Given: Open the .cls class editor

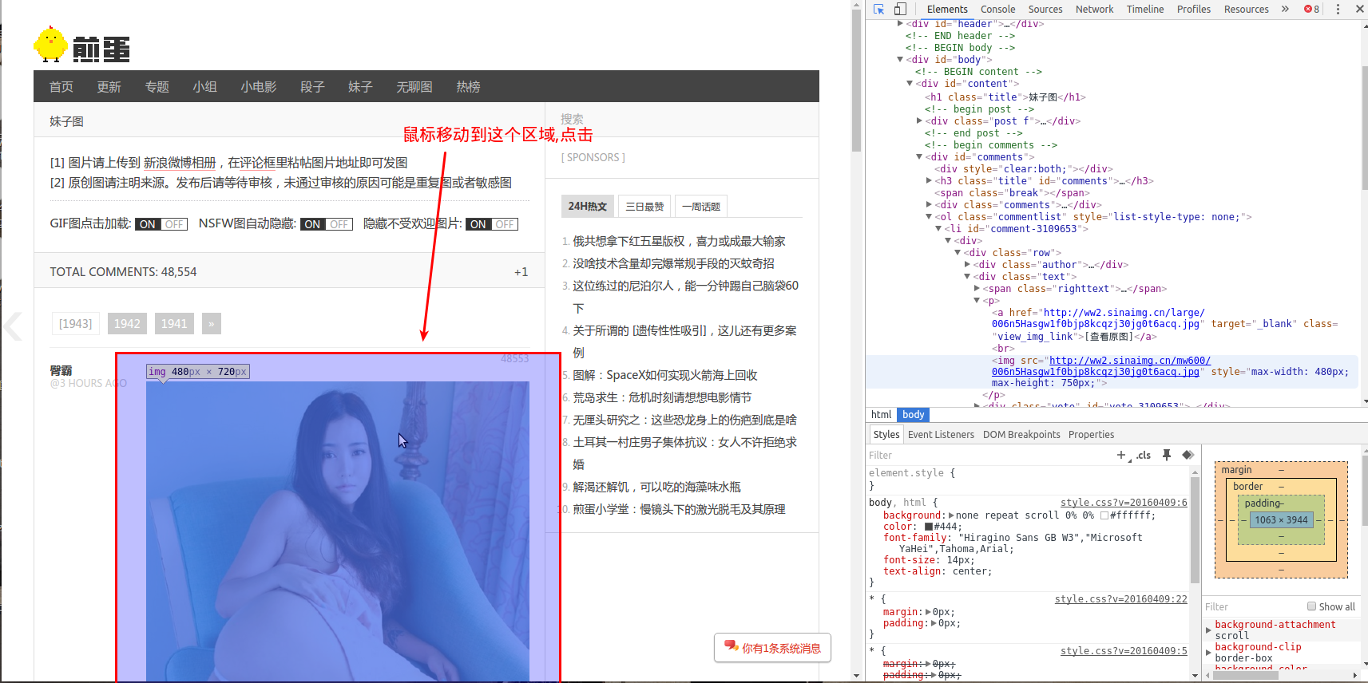Looking at the screenshot, I should click(x=1144, y=455).
